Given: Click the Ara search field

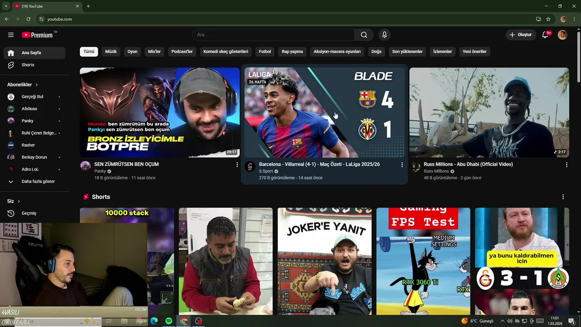Looking at the screenshot, I should pyautogui.click(x=273, y=35).
